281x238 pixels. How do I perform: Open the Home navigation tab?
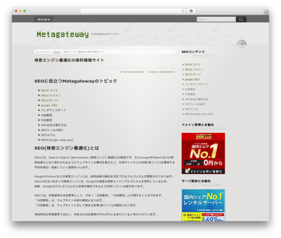click(x=44, y=19)
